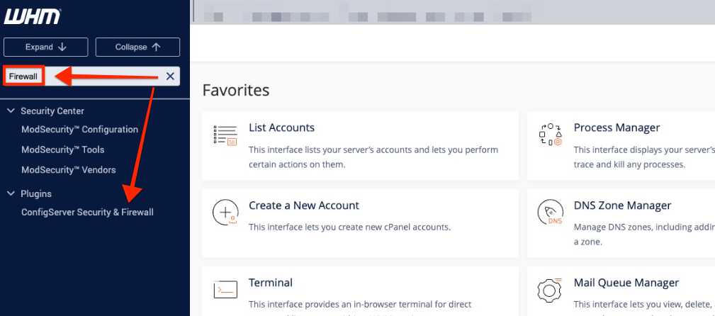715x316 pixels.
Task: Click the Process Manager icon
Action: coord(550,135)
